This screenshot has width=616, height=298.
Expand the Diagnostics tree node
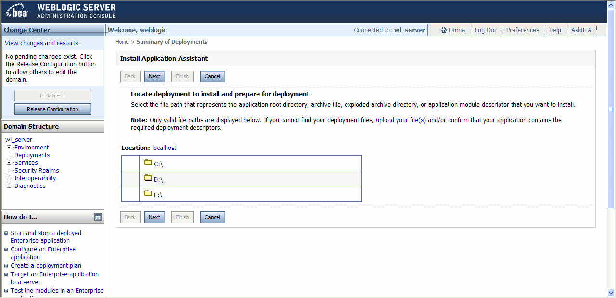pos(9,186)
